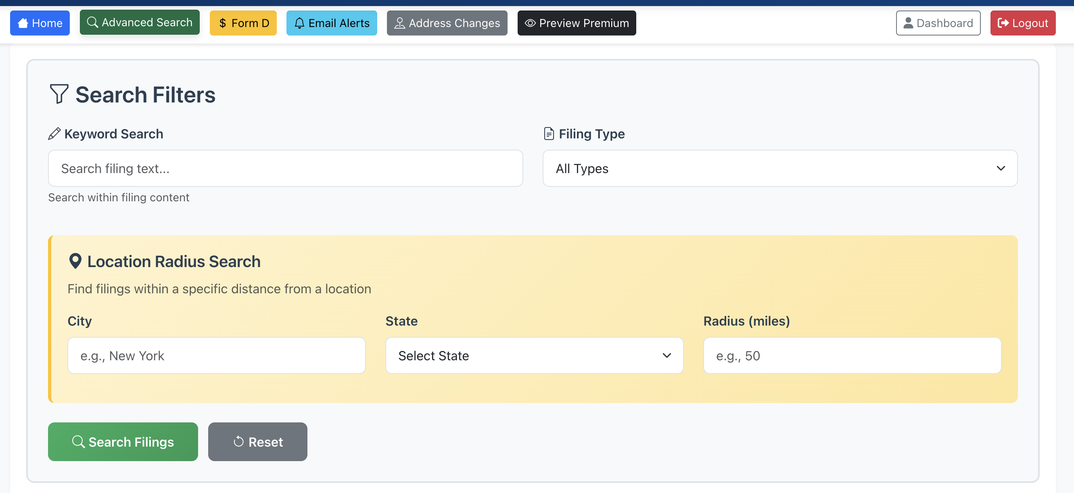Image resolution: width=1074 pixels, height=493 pixels.
Task: Click the Home icon in the navigation bar
Action: point(23,23)
